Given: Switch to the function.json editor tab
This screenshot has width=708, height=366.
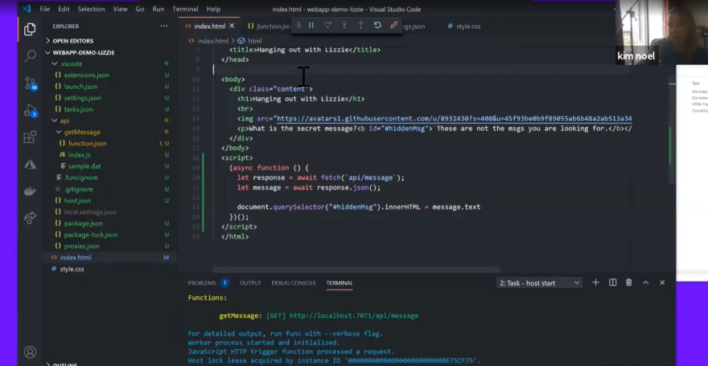Looking at the screenshot, I should pos(268,26).
